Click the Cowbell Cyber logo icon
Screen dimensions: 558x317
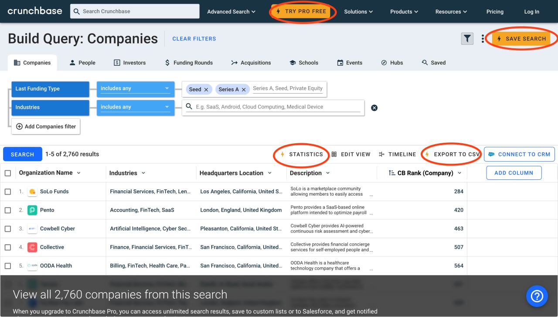32,229
